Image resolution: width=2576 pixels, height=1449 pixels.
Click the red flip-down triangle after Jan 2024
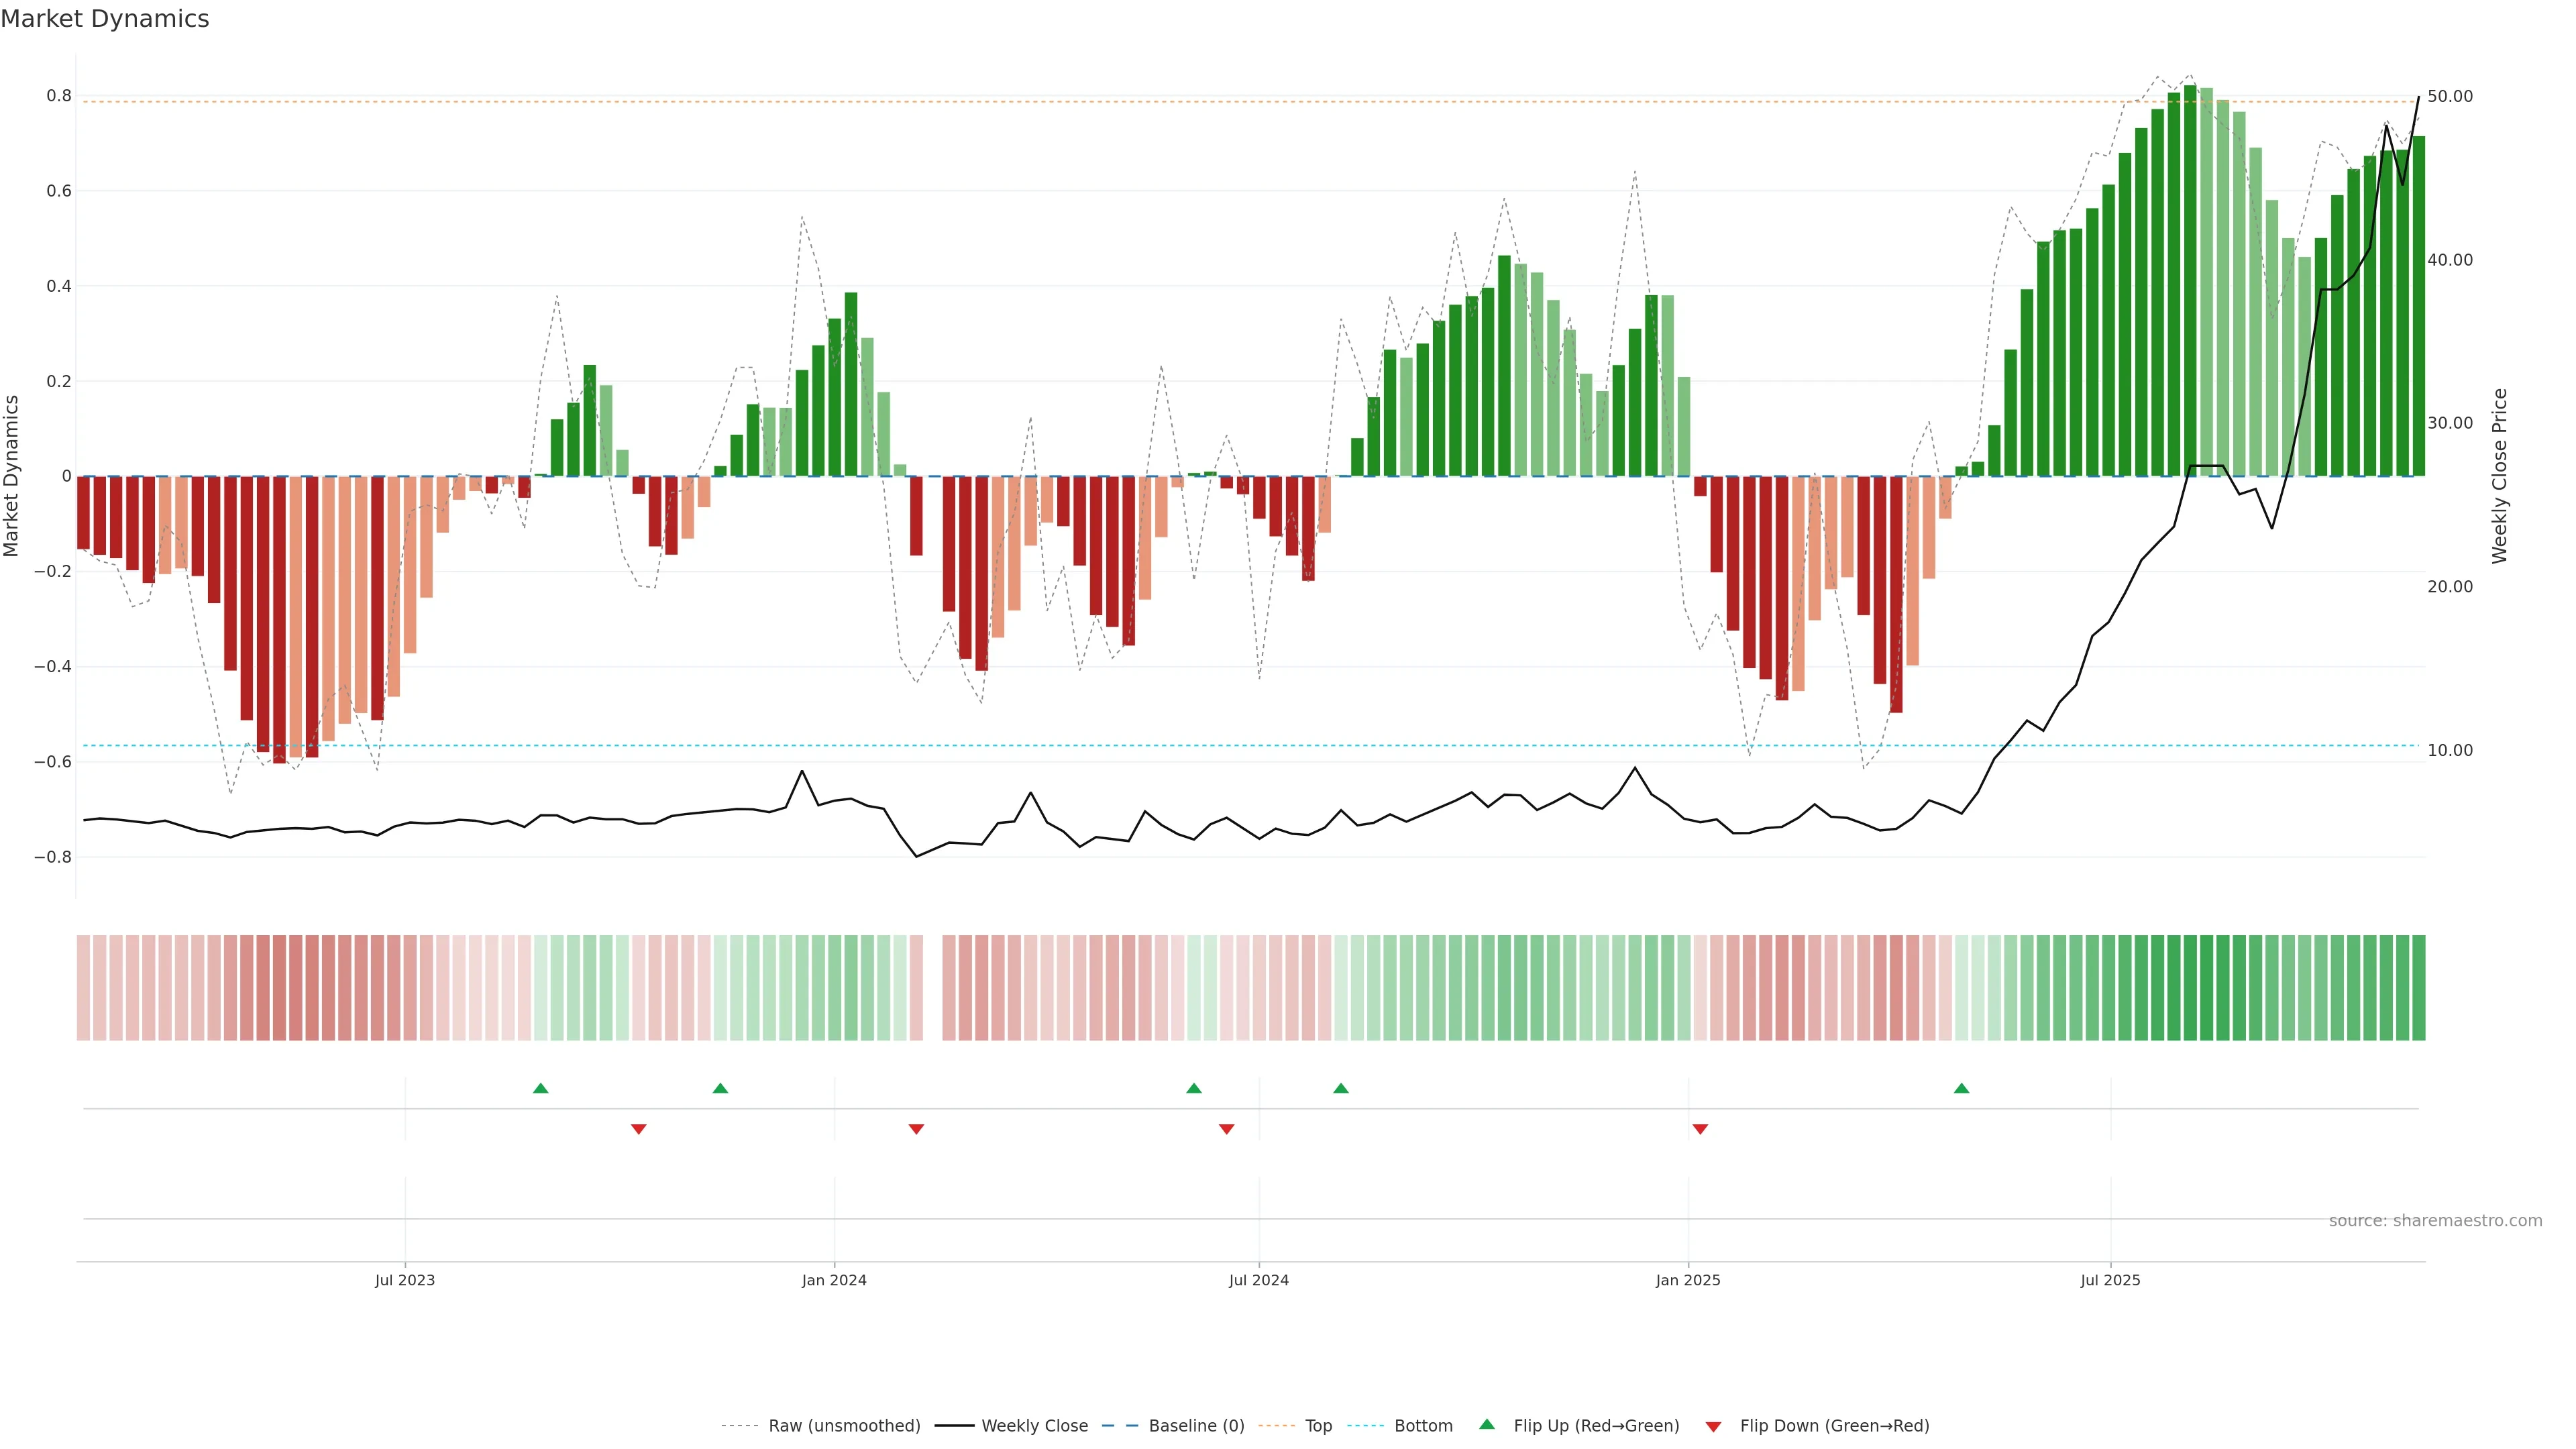pyautogui.click(x=916, y=1129)
